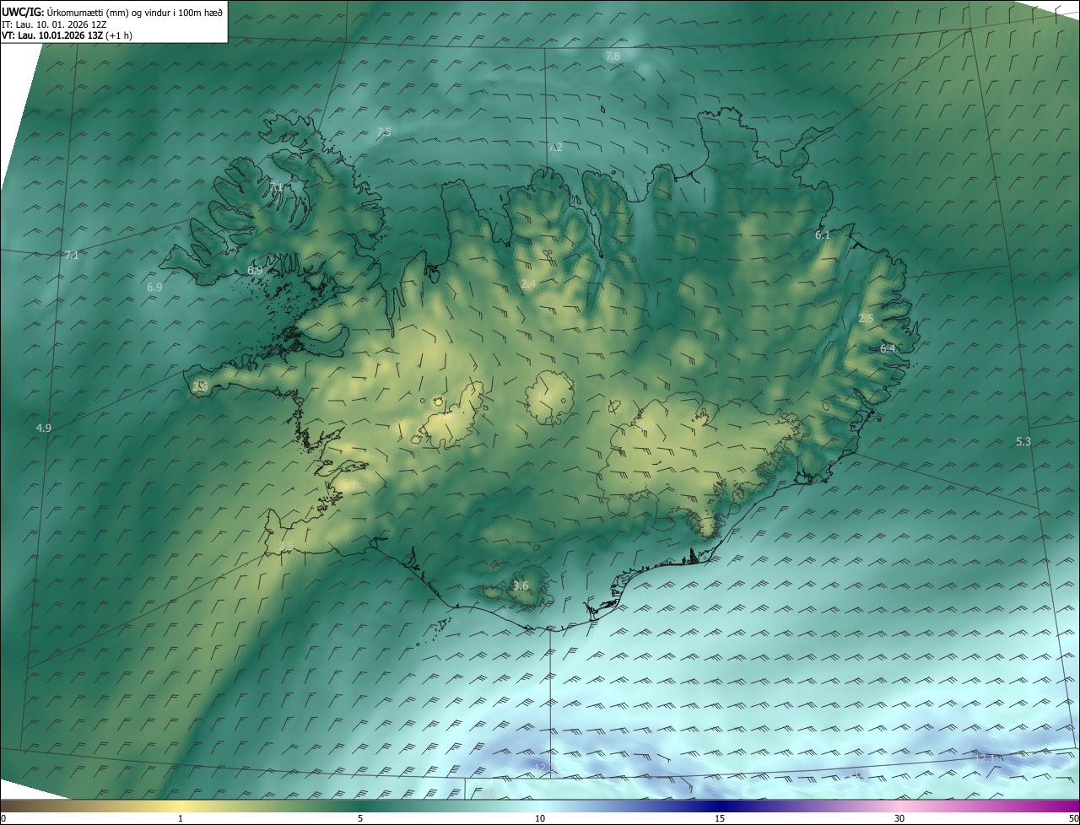
Task: Click the 7.8 value on the map
Action: click(x=613, y=57)
